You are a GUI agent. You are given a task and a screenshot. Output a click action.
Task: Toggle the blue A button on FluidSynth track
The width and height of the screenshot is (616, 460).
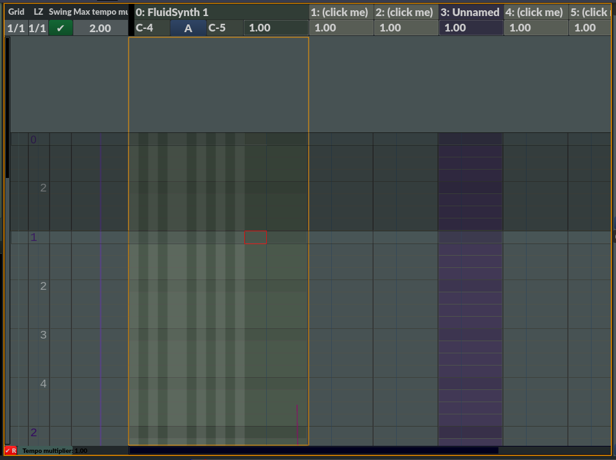pos(188,28)
